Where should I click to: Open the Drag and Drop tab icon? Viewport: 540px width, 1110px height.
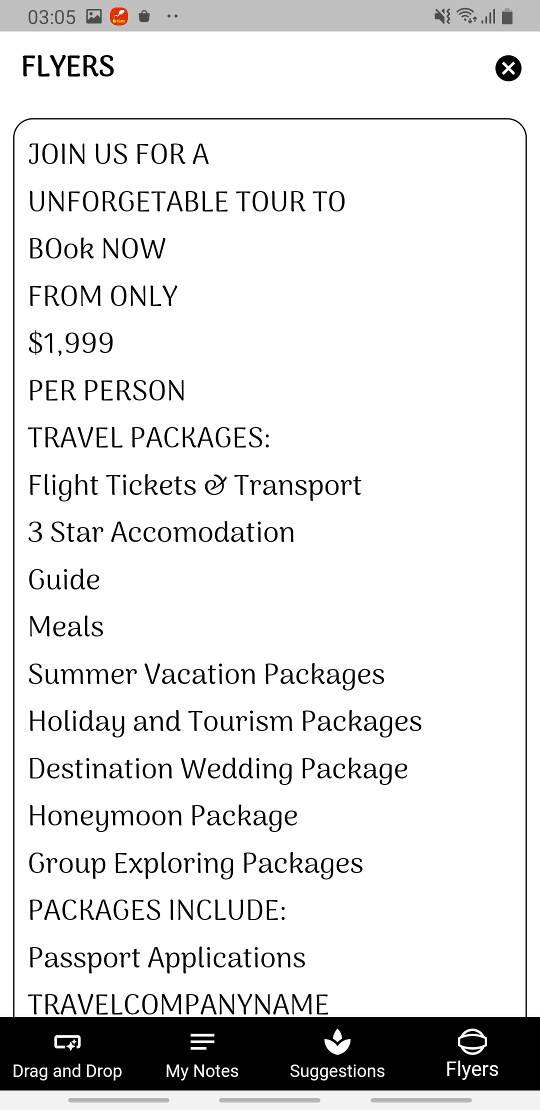67,1042
